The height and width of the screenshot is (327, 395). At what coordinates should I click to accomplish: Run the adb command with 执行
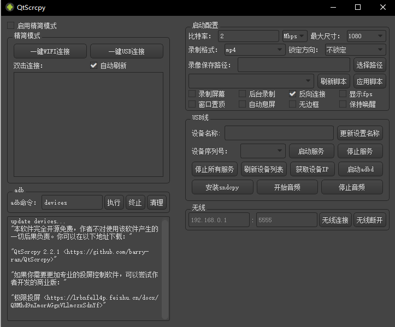point(114,202)
